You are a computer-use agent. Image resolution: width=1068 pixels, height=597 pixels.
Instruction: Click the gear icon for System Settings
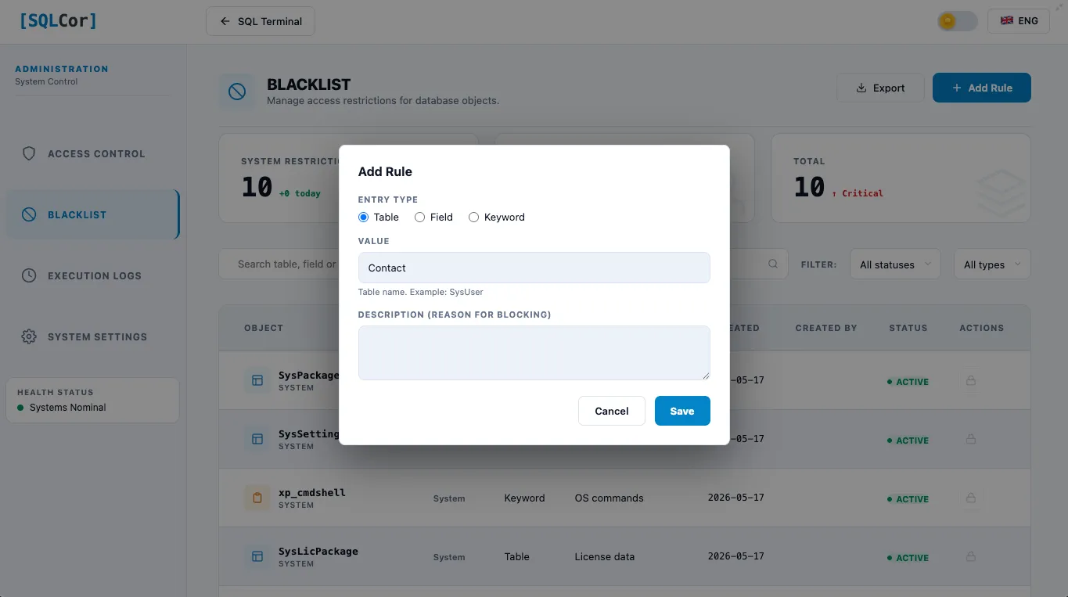[x=29, y=336]
